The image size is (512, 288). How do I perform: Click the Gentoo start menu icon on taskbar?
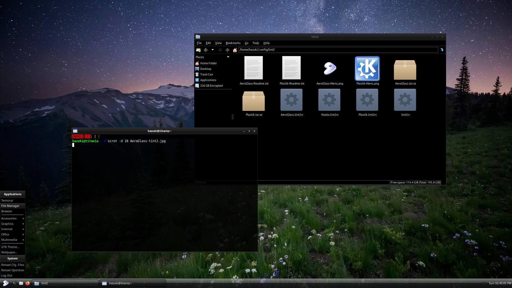[x=6, y=283]
